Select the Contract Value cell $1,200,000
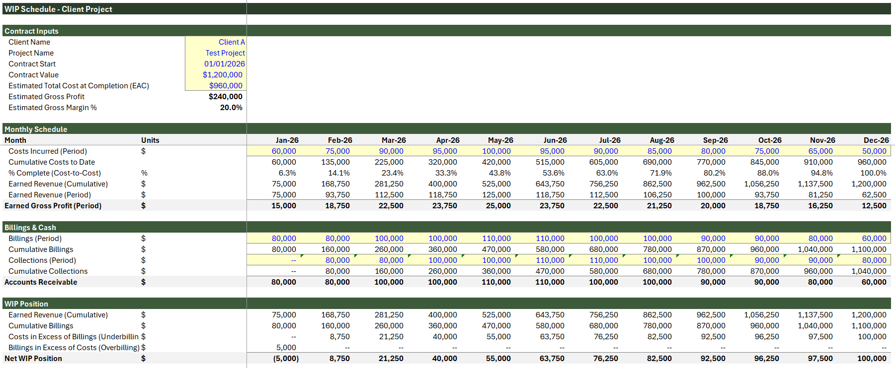Image resolution: width=895 pixels, height=368 pixels. point(223,75)
